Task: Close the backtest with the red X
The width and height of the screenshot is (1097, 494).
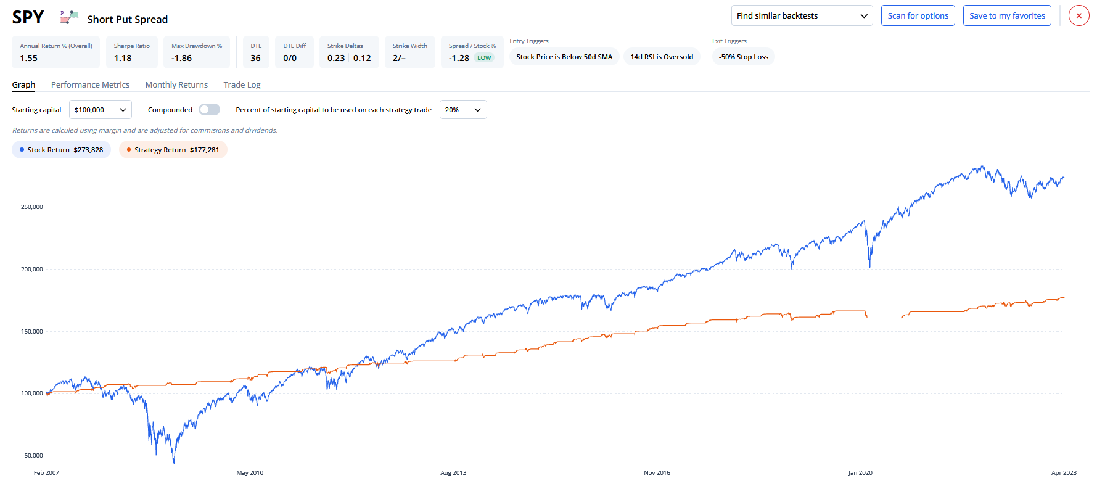Action: coord(1079,16)
